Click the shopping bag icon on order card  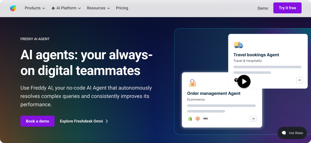pos(192,83)
